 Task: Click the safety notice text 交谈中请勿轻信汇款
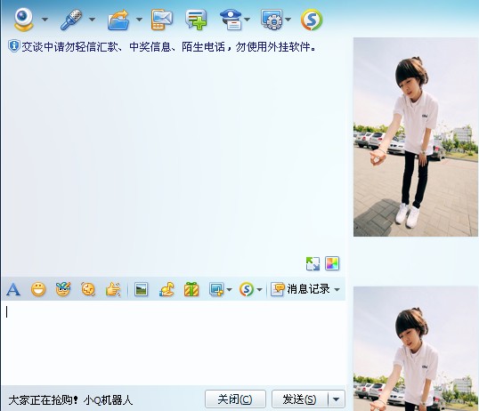(x=70, y=47)
